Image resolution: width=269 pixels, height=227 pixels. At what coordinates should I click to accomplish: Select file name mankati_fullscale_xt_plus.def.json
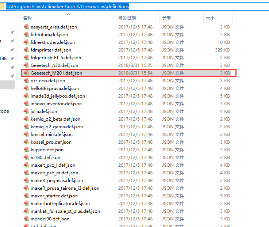click(65, 211)
